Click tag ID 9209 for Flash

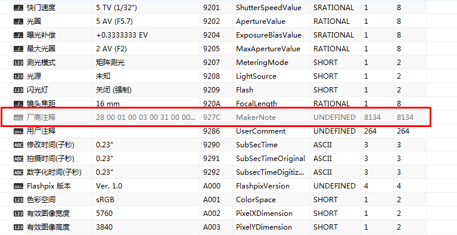point(212,90)
